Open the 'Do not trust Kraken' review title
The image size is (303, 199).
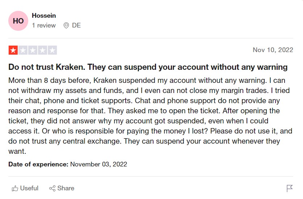(148, 67)
